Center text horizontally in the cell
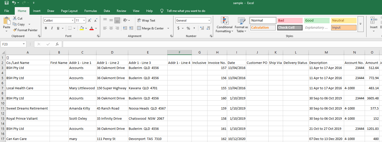 pos(111,28)
